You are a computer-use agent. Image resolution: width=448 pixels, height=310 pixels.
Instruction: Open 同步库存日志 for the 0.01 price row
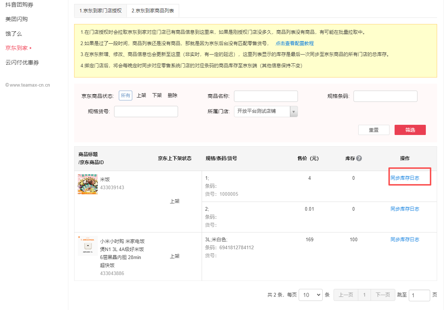coord(405,209)
